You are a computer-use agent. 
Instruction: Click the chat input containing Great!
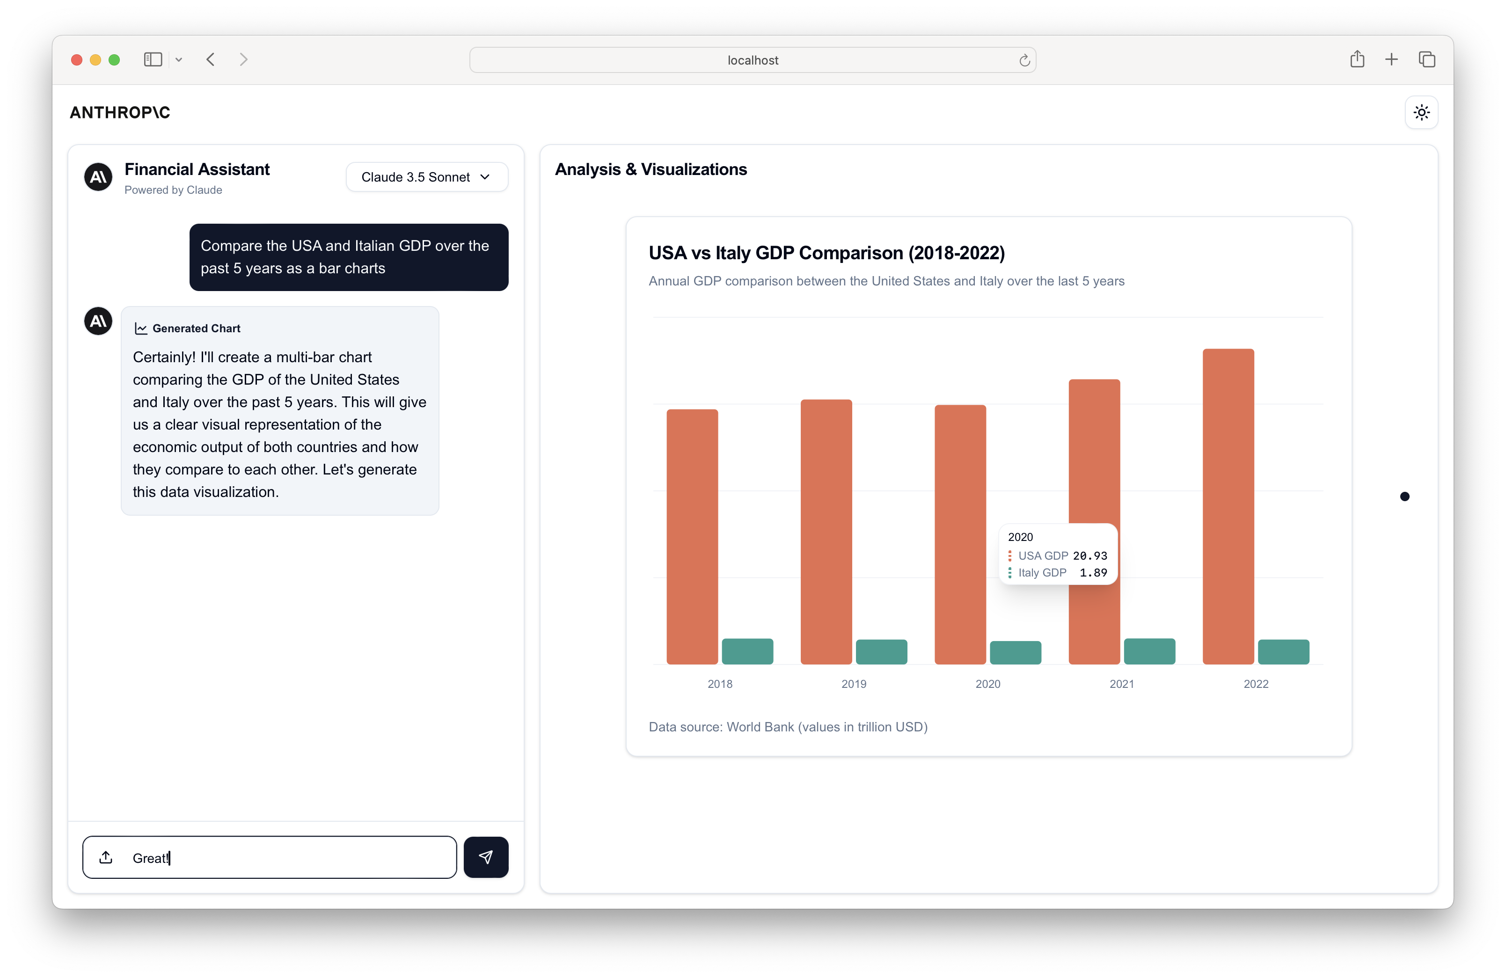click(285, 857)
